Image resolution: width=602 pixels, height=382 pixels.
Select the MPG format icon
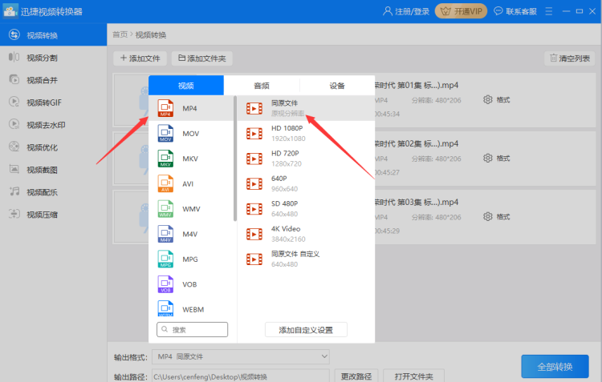(165, 259)
